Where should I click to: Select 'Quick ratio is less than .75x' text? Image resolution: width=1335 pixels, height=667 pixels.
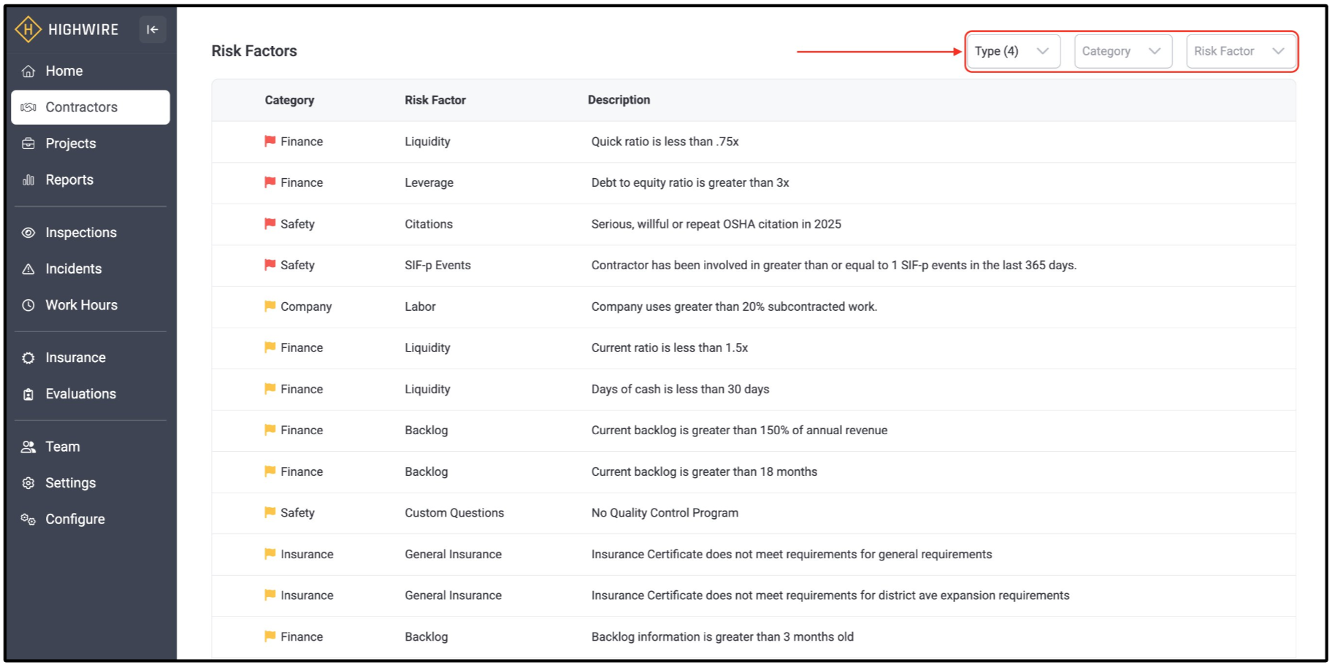coord(665,142)
